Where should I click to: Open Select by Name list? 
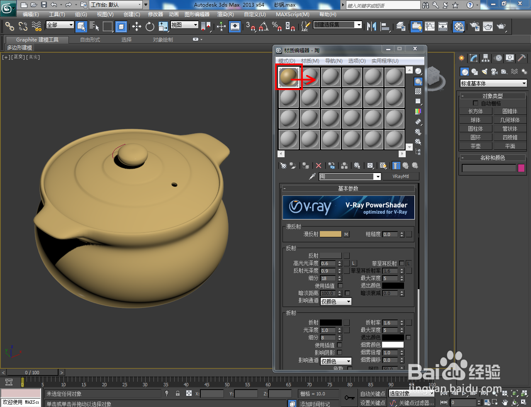(94, 27)
